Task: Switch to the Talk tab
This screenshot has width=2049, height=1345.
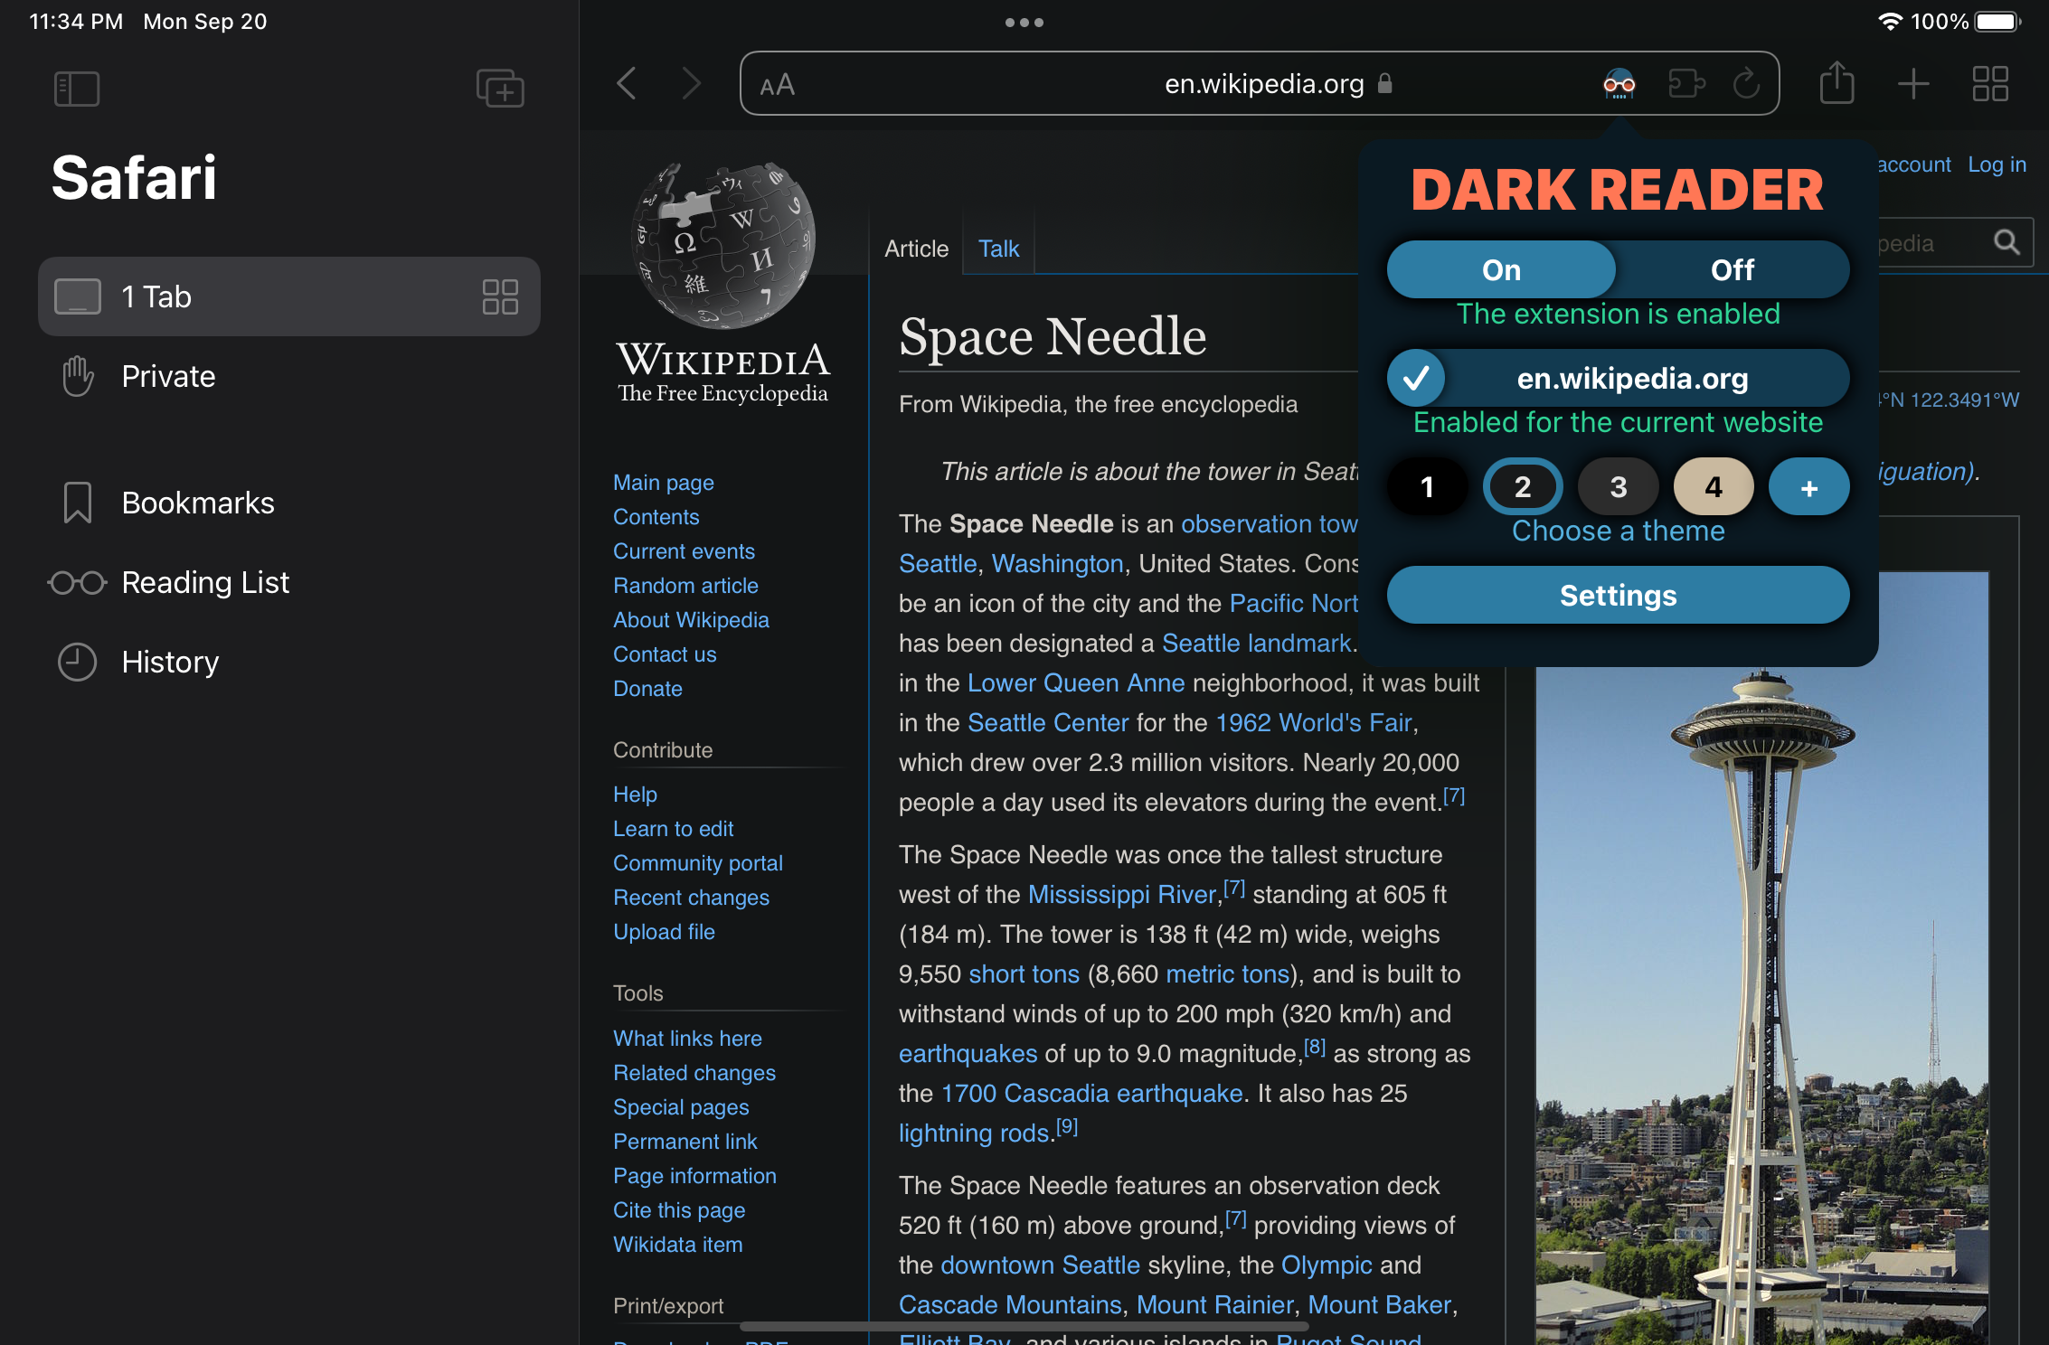Action: (x=997, y=248)
